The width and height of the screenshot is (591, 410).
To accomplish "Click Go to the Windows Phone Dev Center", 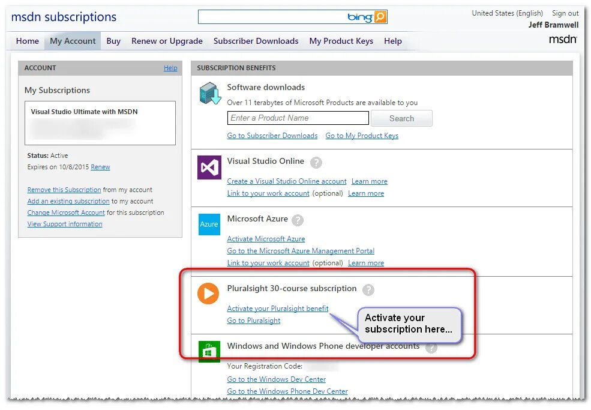I will click(287, 391).
